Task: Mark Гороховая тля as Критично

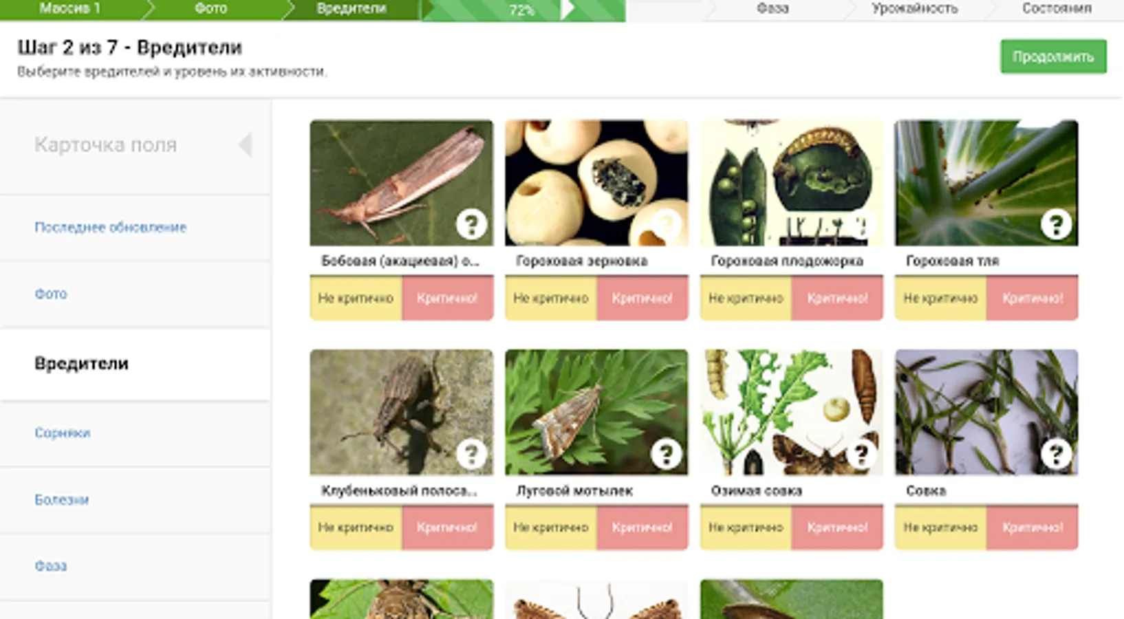Action: point(1033,298)
